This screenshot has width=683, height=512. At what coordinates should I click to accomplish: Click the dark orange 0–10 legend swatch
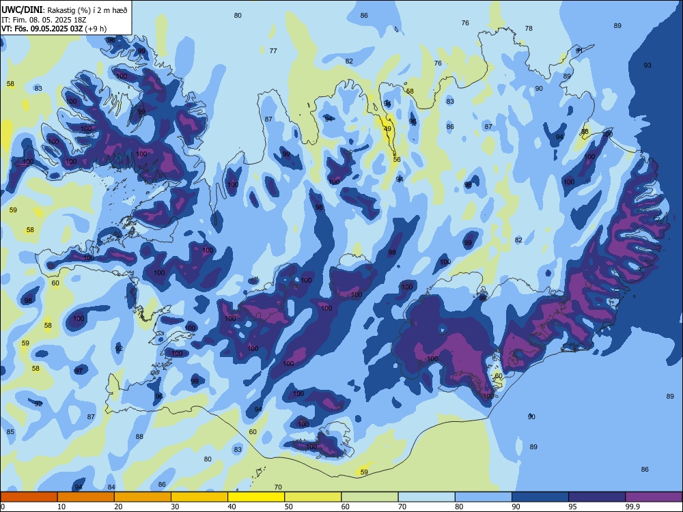pyautogui.click(x=29, y=497)
